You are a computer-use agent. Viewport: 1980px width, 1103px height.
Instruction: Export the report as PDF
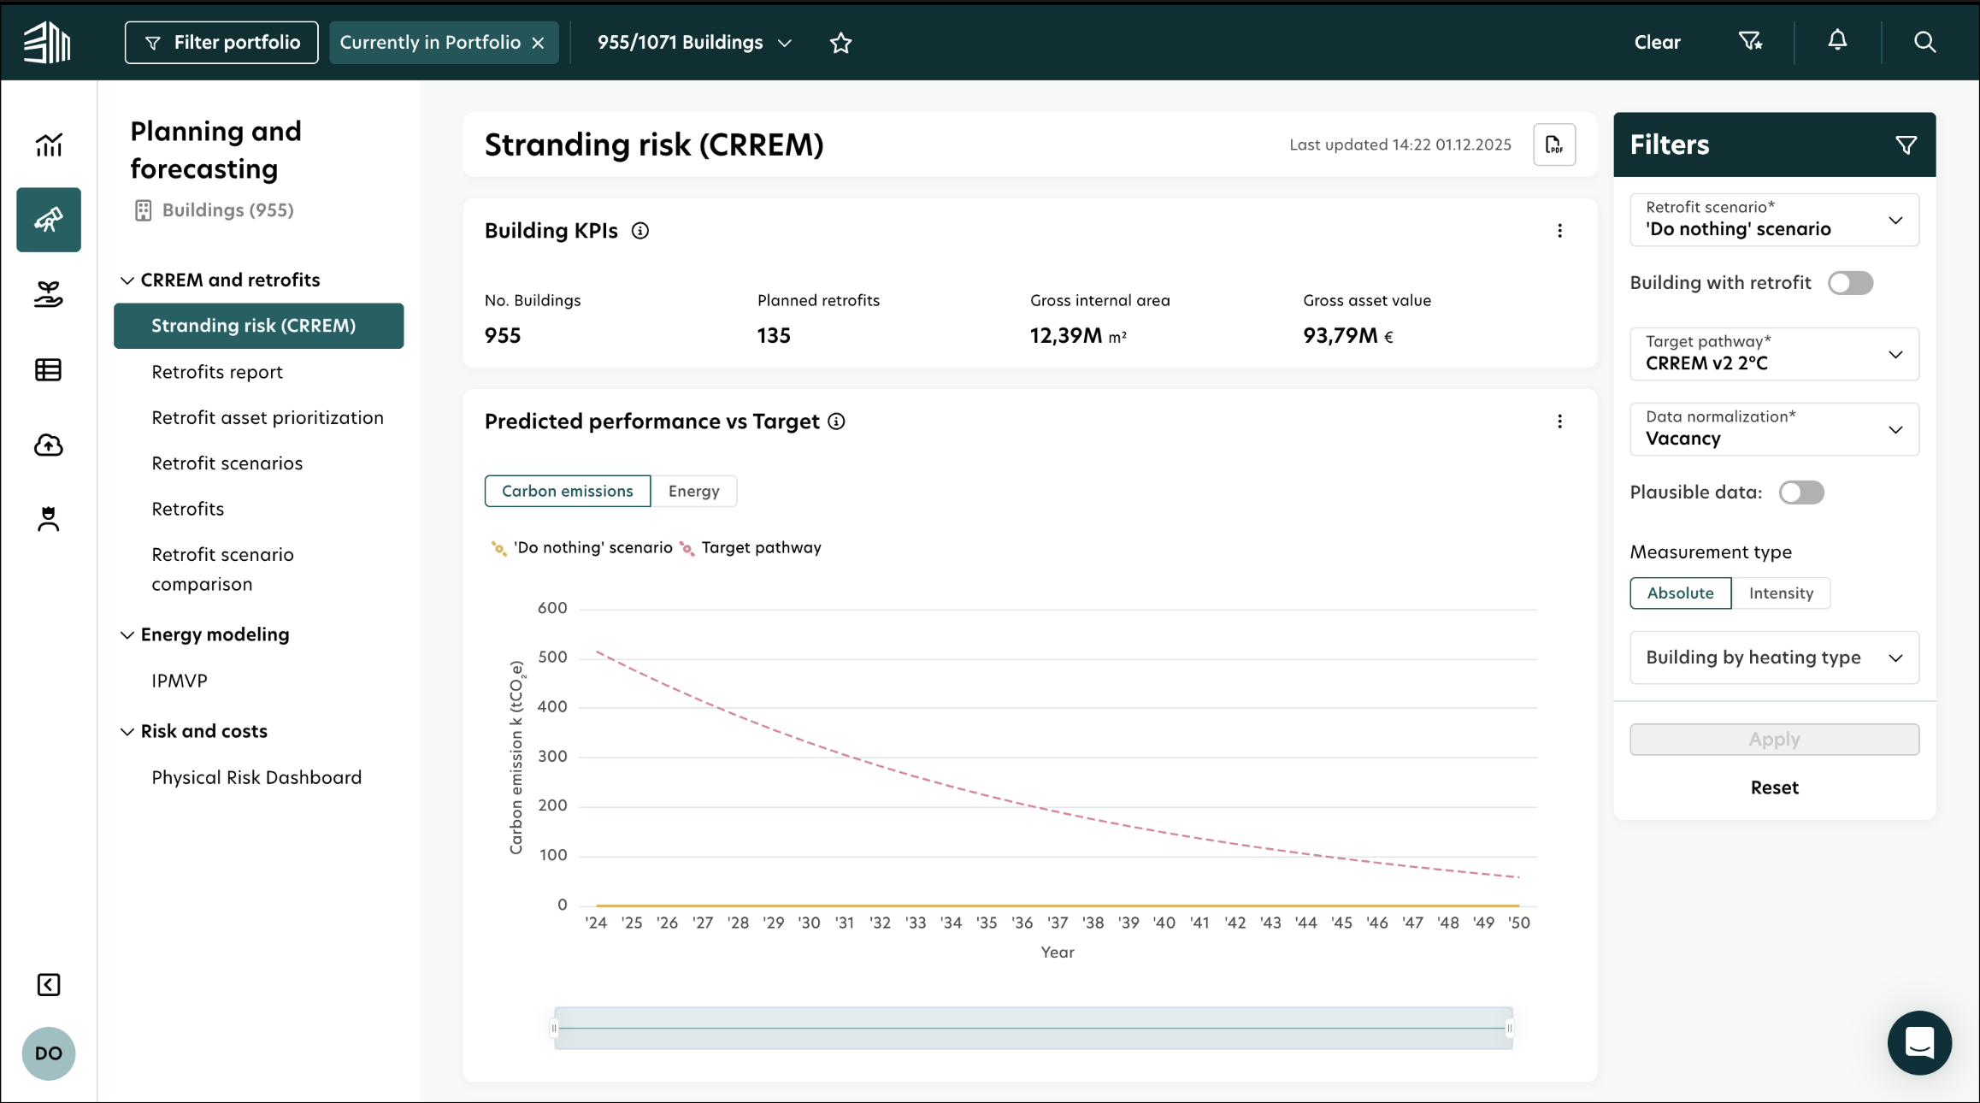(1554, 145)
